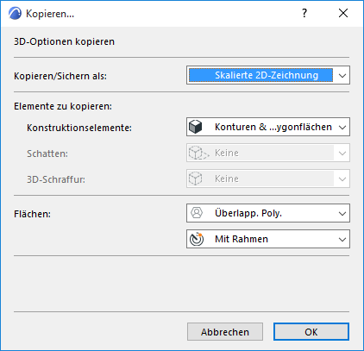This screenshot has height=351, width=364.
Task: Click the overlapping polygon icon in Flächen
Action: click(x=197, y=213)
